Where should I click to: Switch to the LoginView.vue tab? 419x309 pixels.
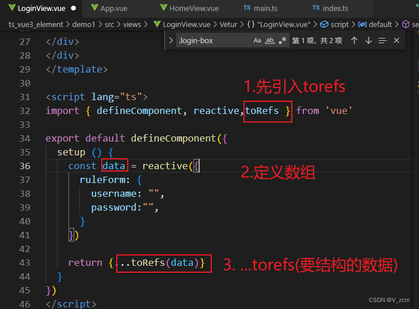[41, 8]
